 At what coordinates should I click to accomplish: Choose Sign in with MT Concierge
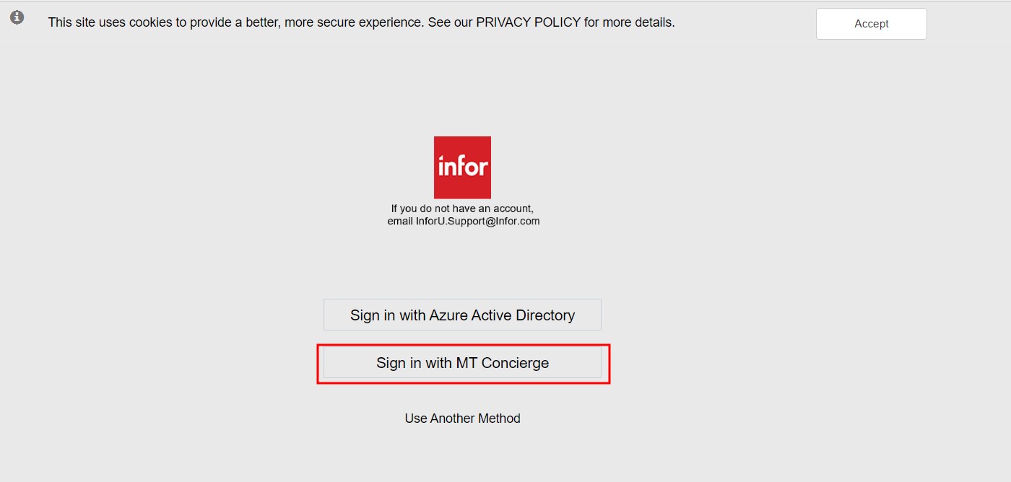coord(462,363)
